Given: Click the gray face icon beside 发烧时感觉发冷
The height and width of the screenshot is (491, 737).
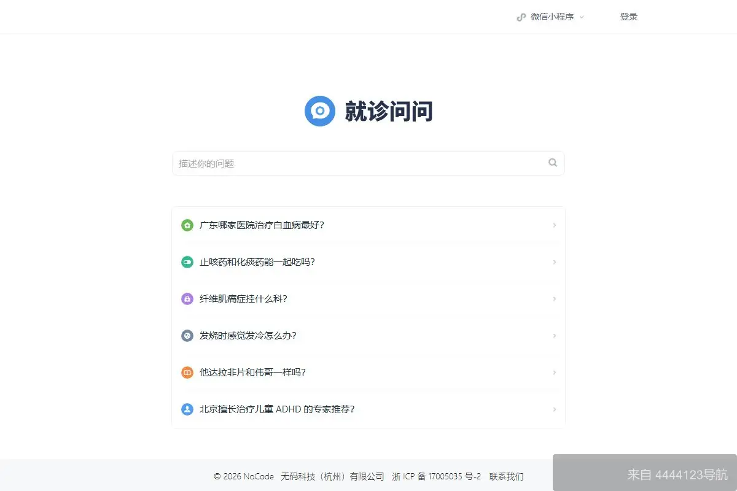Looking at the screenshot, I should coord(187,336).
